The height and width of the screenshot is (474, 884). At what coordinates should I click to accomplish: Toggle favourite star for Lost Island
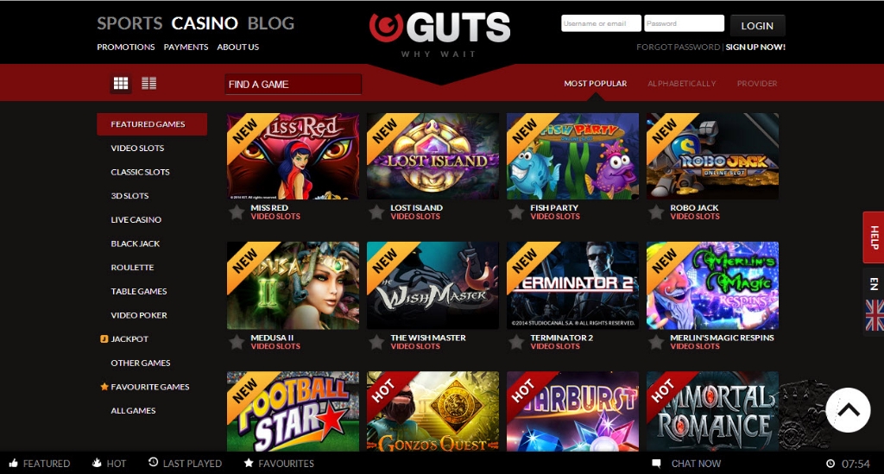pyautogui.click(x=376, y=212)
